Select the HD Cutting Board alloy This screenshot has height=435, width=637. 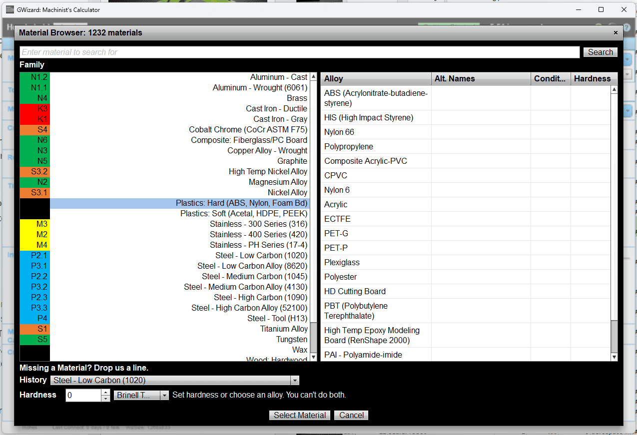pyautogui.click(x=466, y=292)
